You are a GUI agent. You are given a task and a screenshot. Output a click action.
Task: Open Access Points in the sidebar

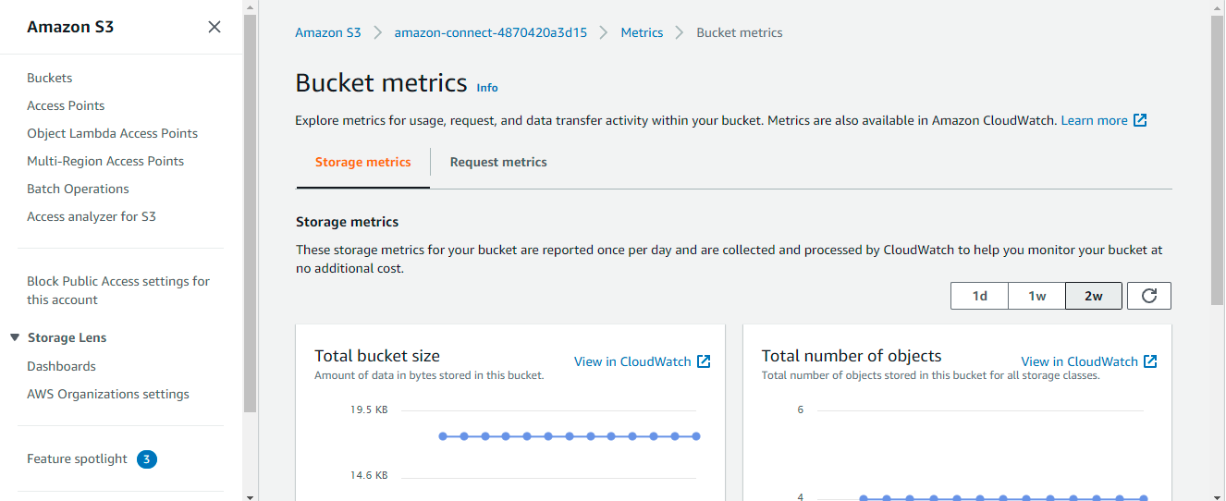pos(66,105)
